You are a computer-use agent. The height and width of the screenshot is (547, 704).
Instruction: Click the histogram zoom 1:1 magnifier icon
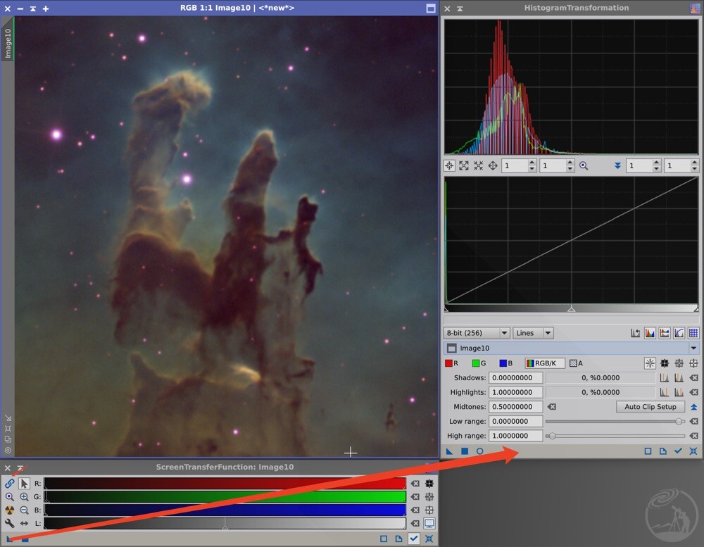point(584,165)
